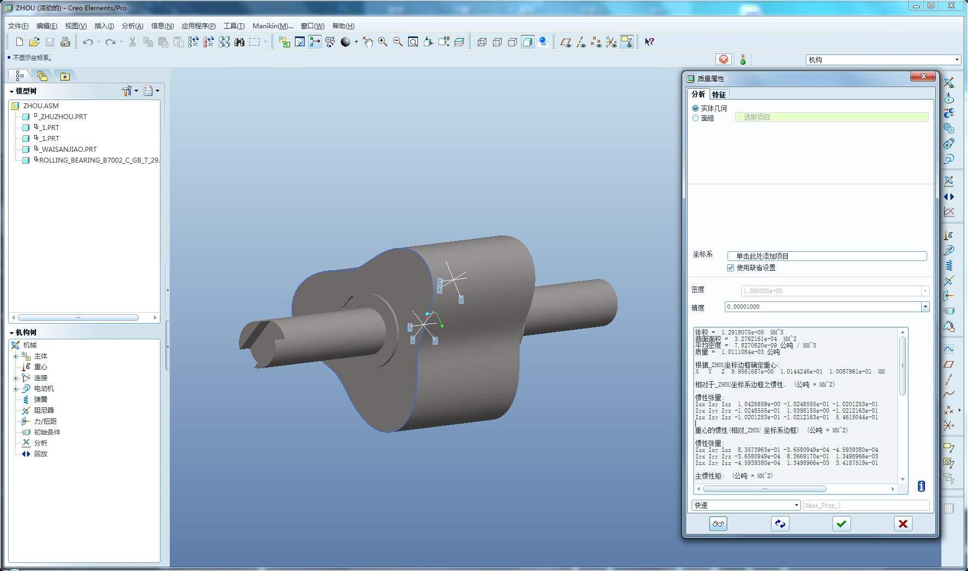
Task: Click the undo arrow icon
Action: click(88, 42)
